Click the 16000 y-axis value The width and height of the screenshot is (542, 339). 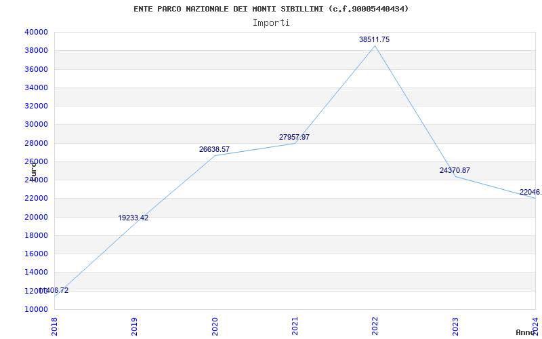tap(36, 254)
